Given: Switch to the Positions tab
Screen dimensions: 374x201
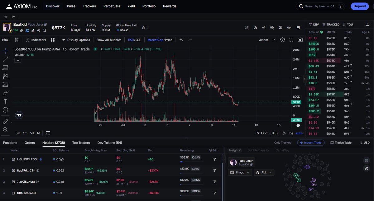Looking at the screenshot, I should click(x=10, y=143).
